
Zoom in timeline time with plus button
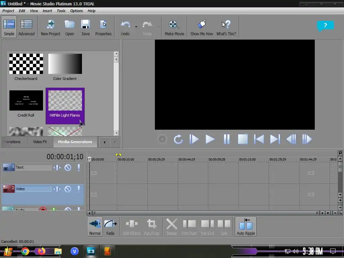pyautogui.click(x=328, y=213)
